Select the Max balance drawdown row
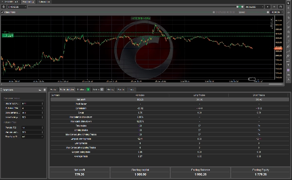The image size is (292, 180). [170, 117]
